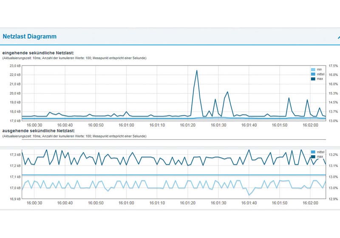Click 16:01:20 time label on incoming chart
Image resolution: width=340 pixels, height=238 pixels.
(x=187, y=125)
